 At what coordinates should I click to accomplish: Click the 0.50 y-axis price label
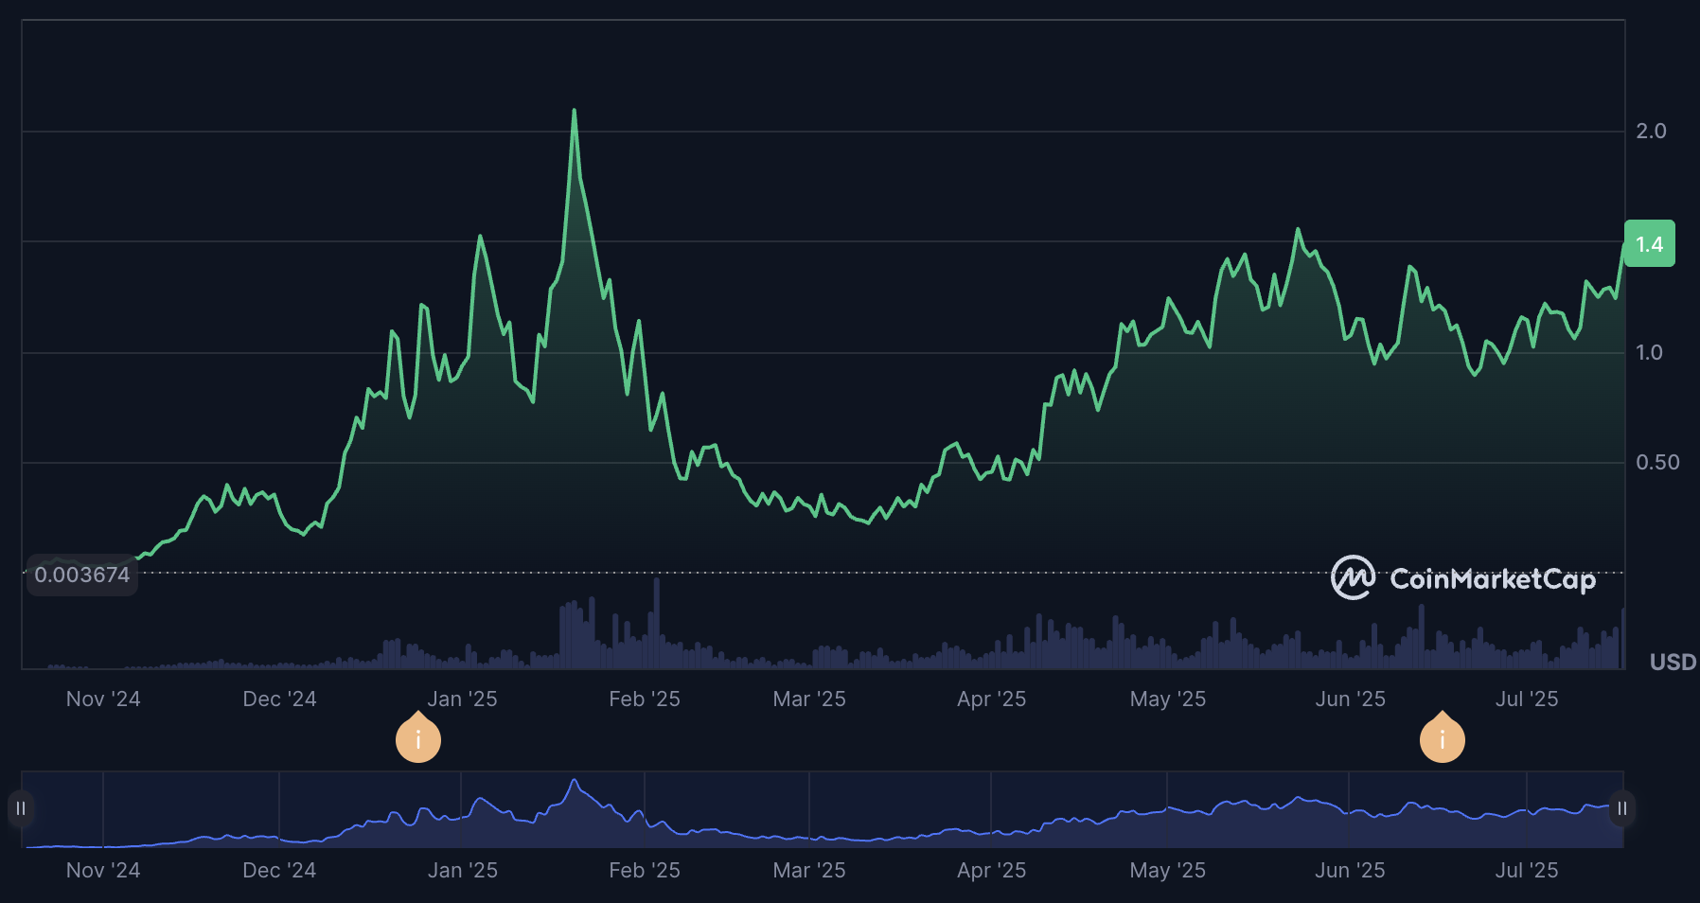click(x=1658, y=463)
